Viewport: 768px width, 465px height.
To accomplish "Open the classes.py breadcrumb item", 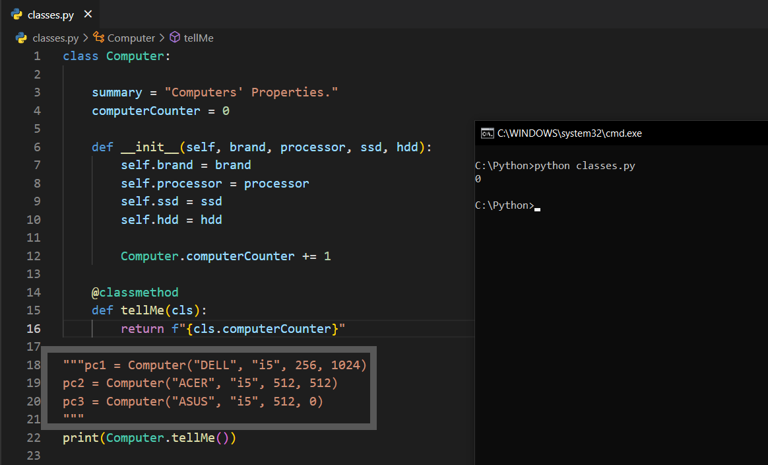I will (55, 38).
